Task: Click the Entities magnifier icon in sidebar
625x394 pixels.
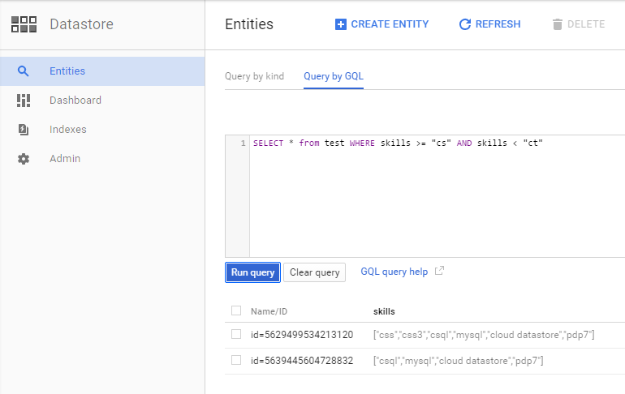Action: coord(23,71)
